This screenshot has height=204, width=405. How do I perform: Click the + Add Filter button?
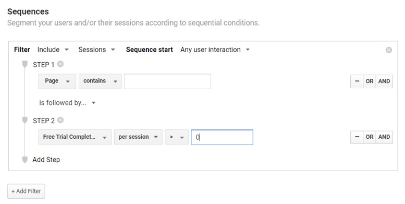[x=26, y=191]
